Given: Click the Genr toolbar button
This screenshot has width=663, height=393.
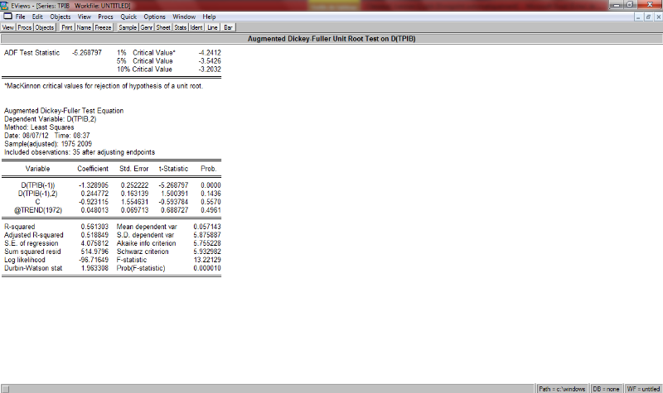Looking at the screenshot, I should [147, 27].
